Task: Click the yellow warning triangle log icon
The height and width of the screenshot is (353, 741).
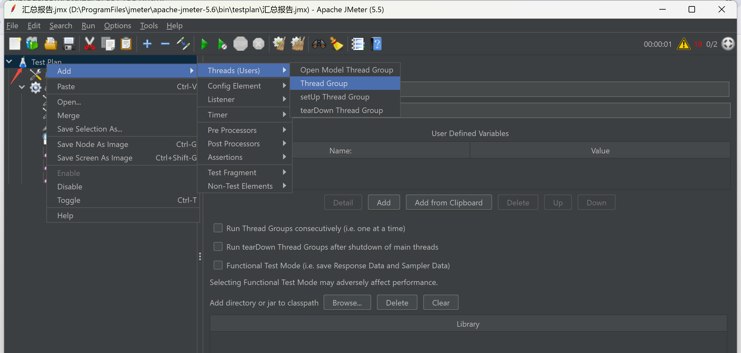Action: point(684,44)
